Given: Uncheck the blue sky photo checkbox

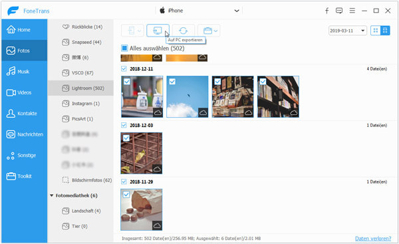Looking at the screenshot, I should 172,81.
